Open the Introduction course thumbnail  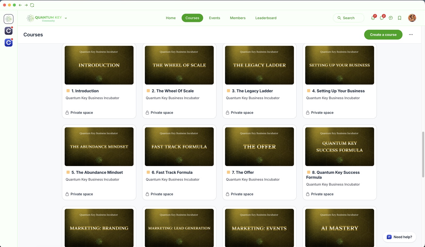pos(99,65)
